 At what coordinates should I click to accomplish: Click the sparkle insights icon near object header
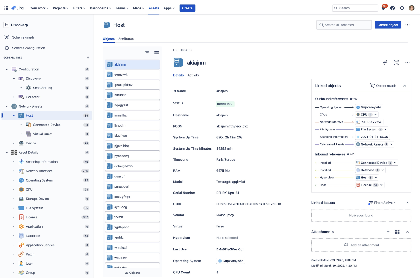coord(385,62)
